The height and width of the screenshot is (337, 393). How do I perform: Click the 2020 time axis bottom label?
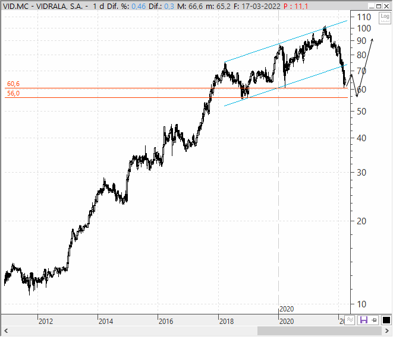coord(287,321)
